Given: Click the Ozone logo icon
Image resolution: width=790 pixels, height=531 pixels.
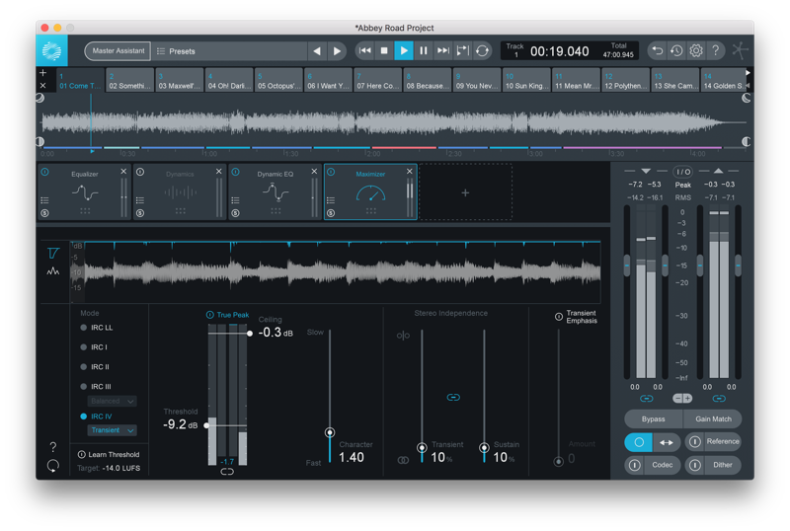Looking at the screenshot, I should 51,50.
